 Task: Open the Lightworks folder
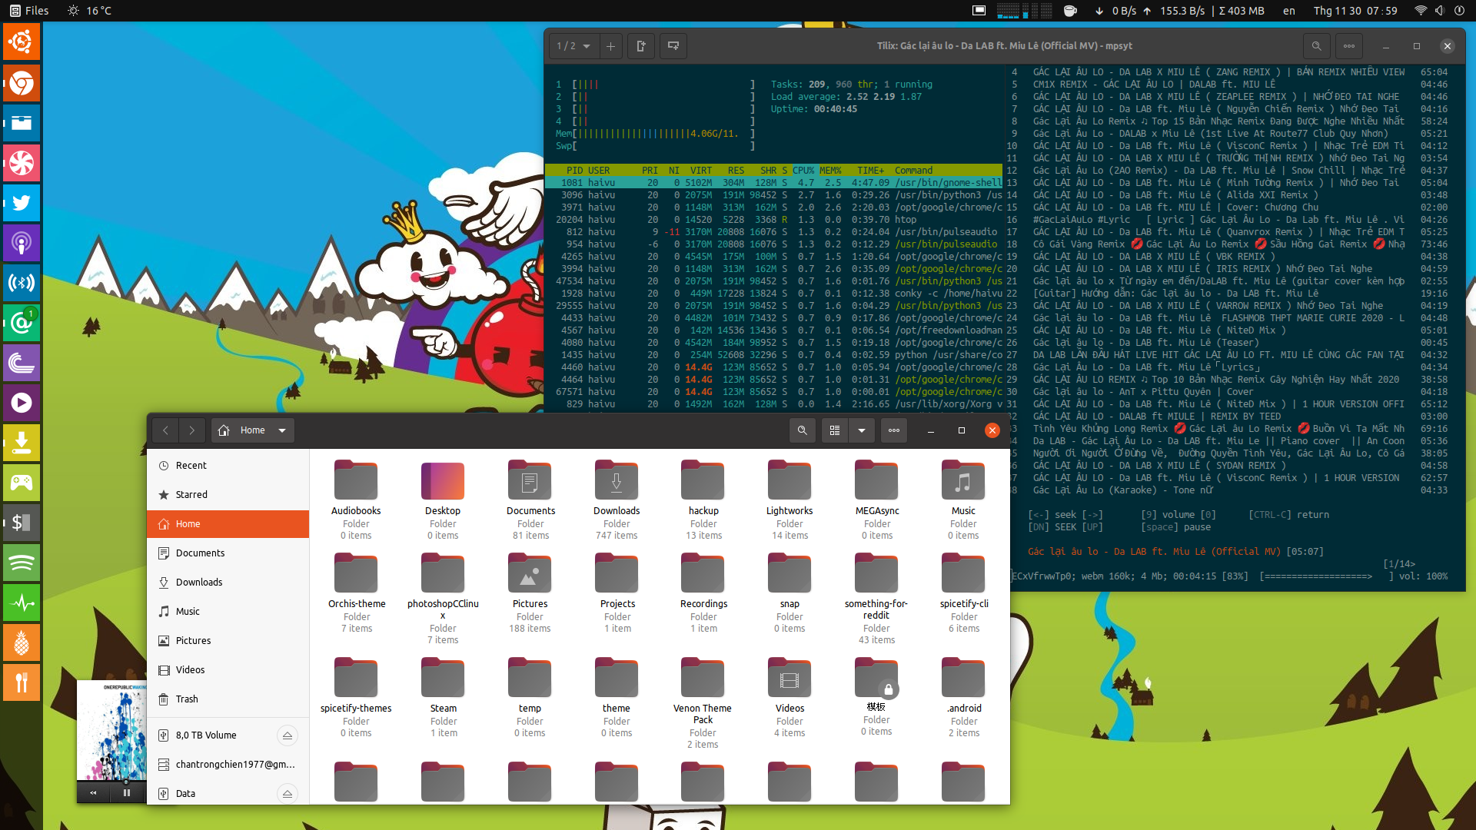790,500
